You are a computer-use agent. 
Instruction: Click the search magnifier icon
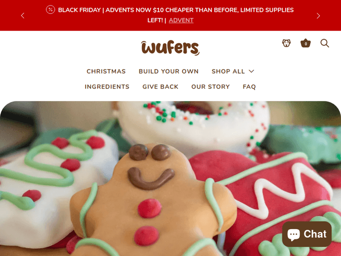tap(325, 43)
